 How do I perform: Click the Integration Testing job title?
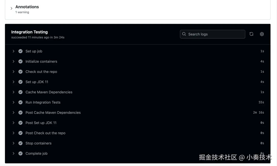click(x=30, y=32)
